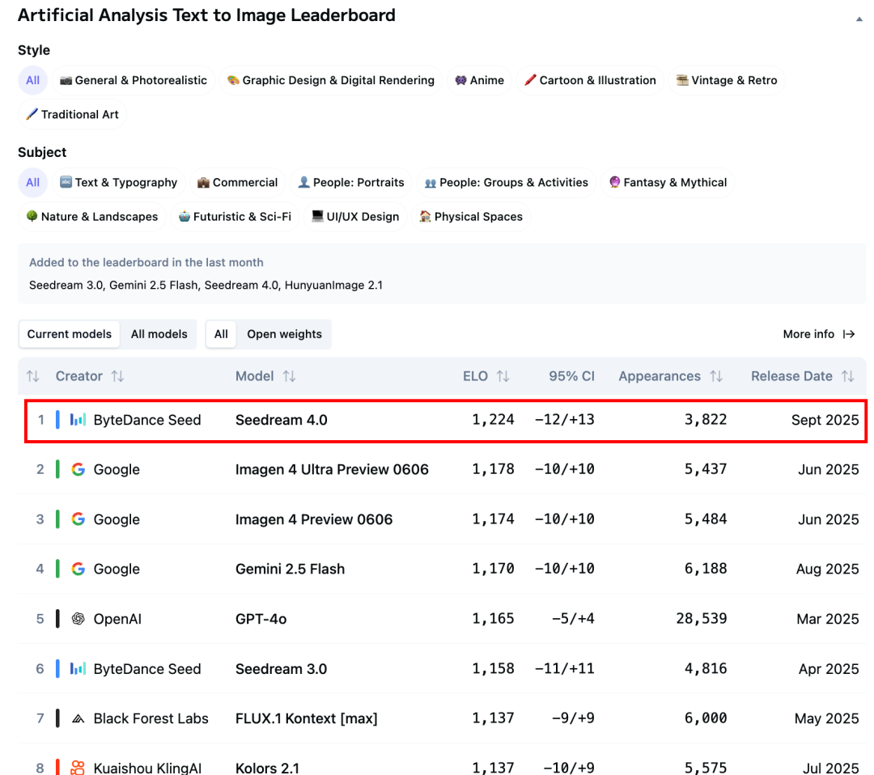Enable the Open weights filter
Viewport: 874px width, 775px height.
pyautogui.click(x=284, y=334)
